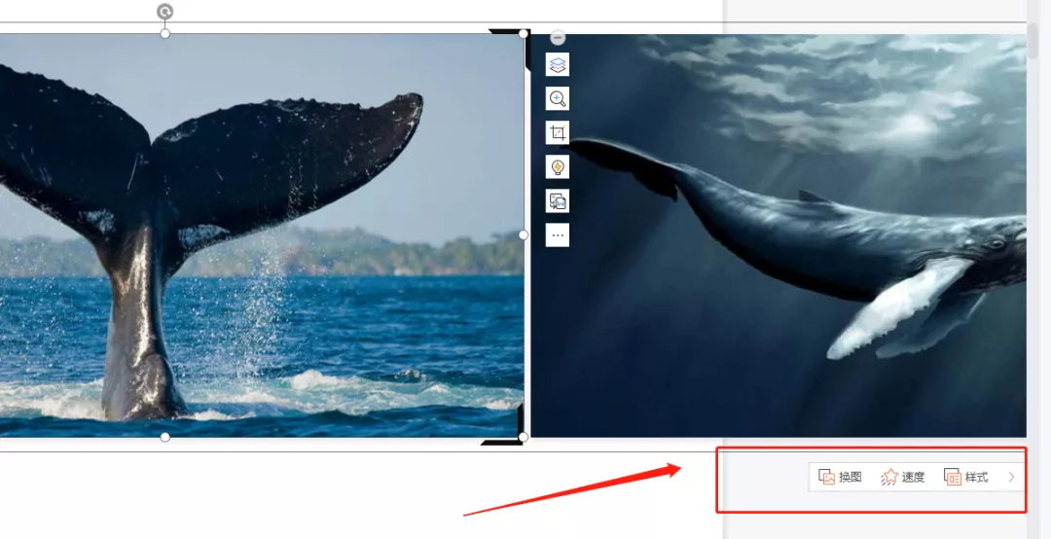Viewport: 1051px width, 539px height.
Task: Click the magnifier zoom-in picture icon
Action: 558,98
